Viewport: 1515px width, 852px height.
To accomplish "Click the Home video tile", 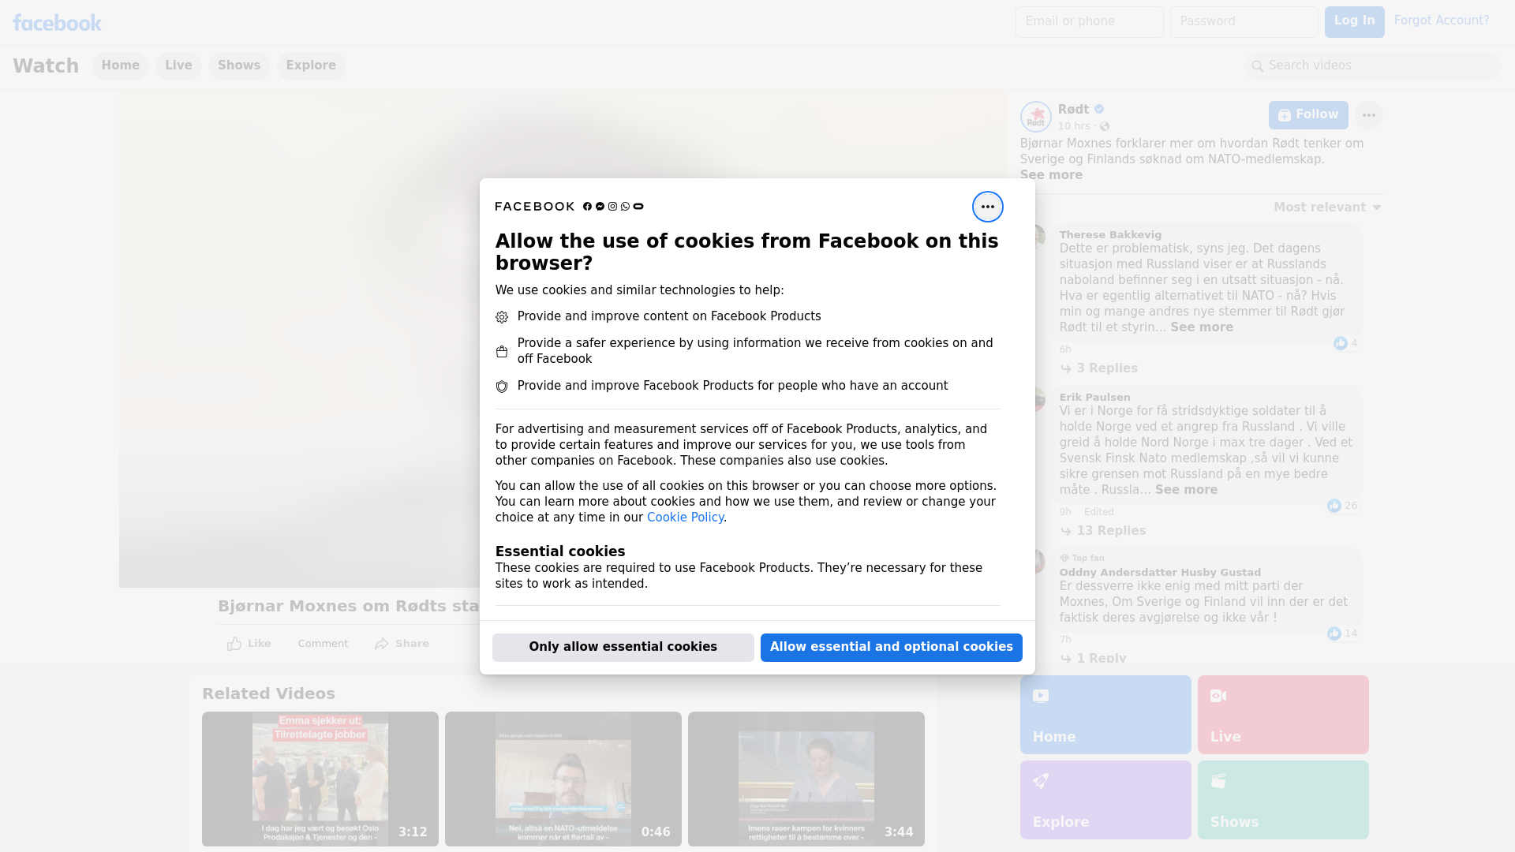I will pyautogui.click(x=1105, y=714).
